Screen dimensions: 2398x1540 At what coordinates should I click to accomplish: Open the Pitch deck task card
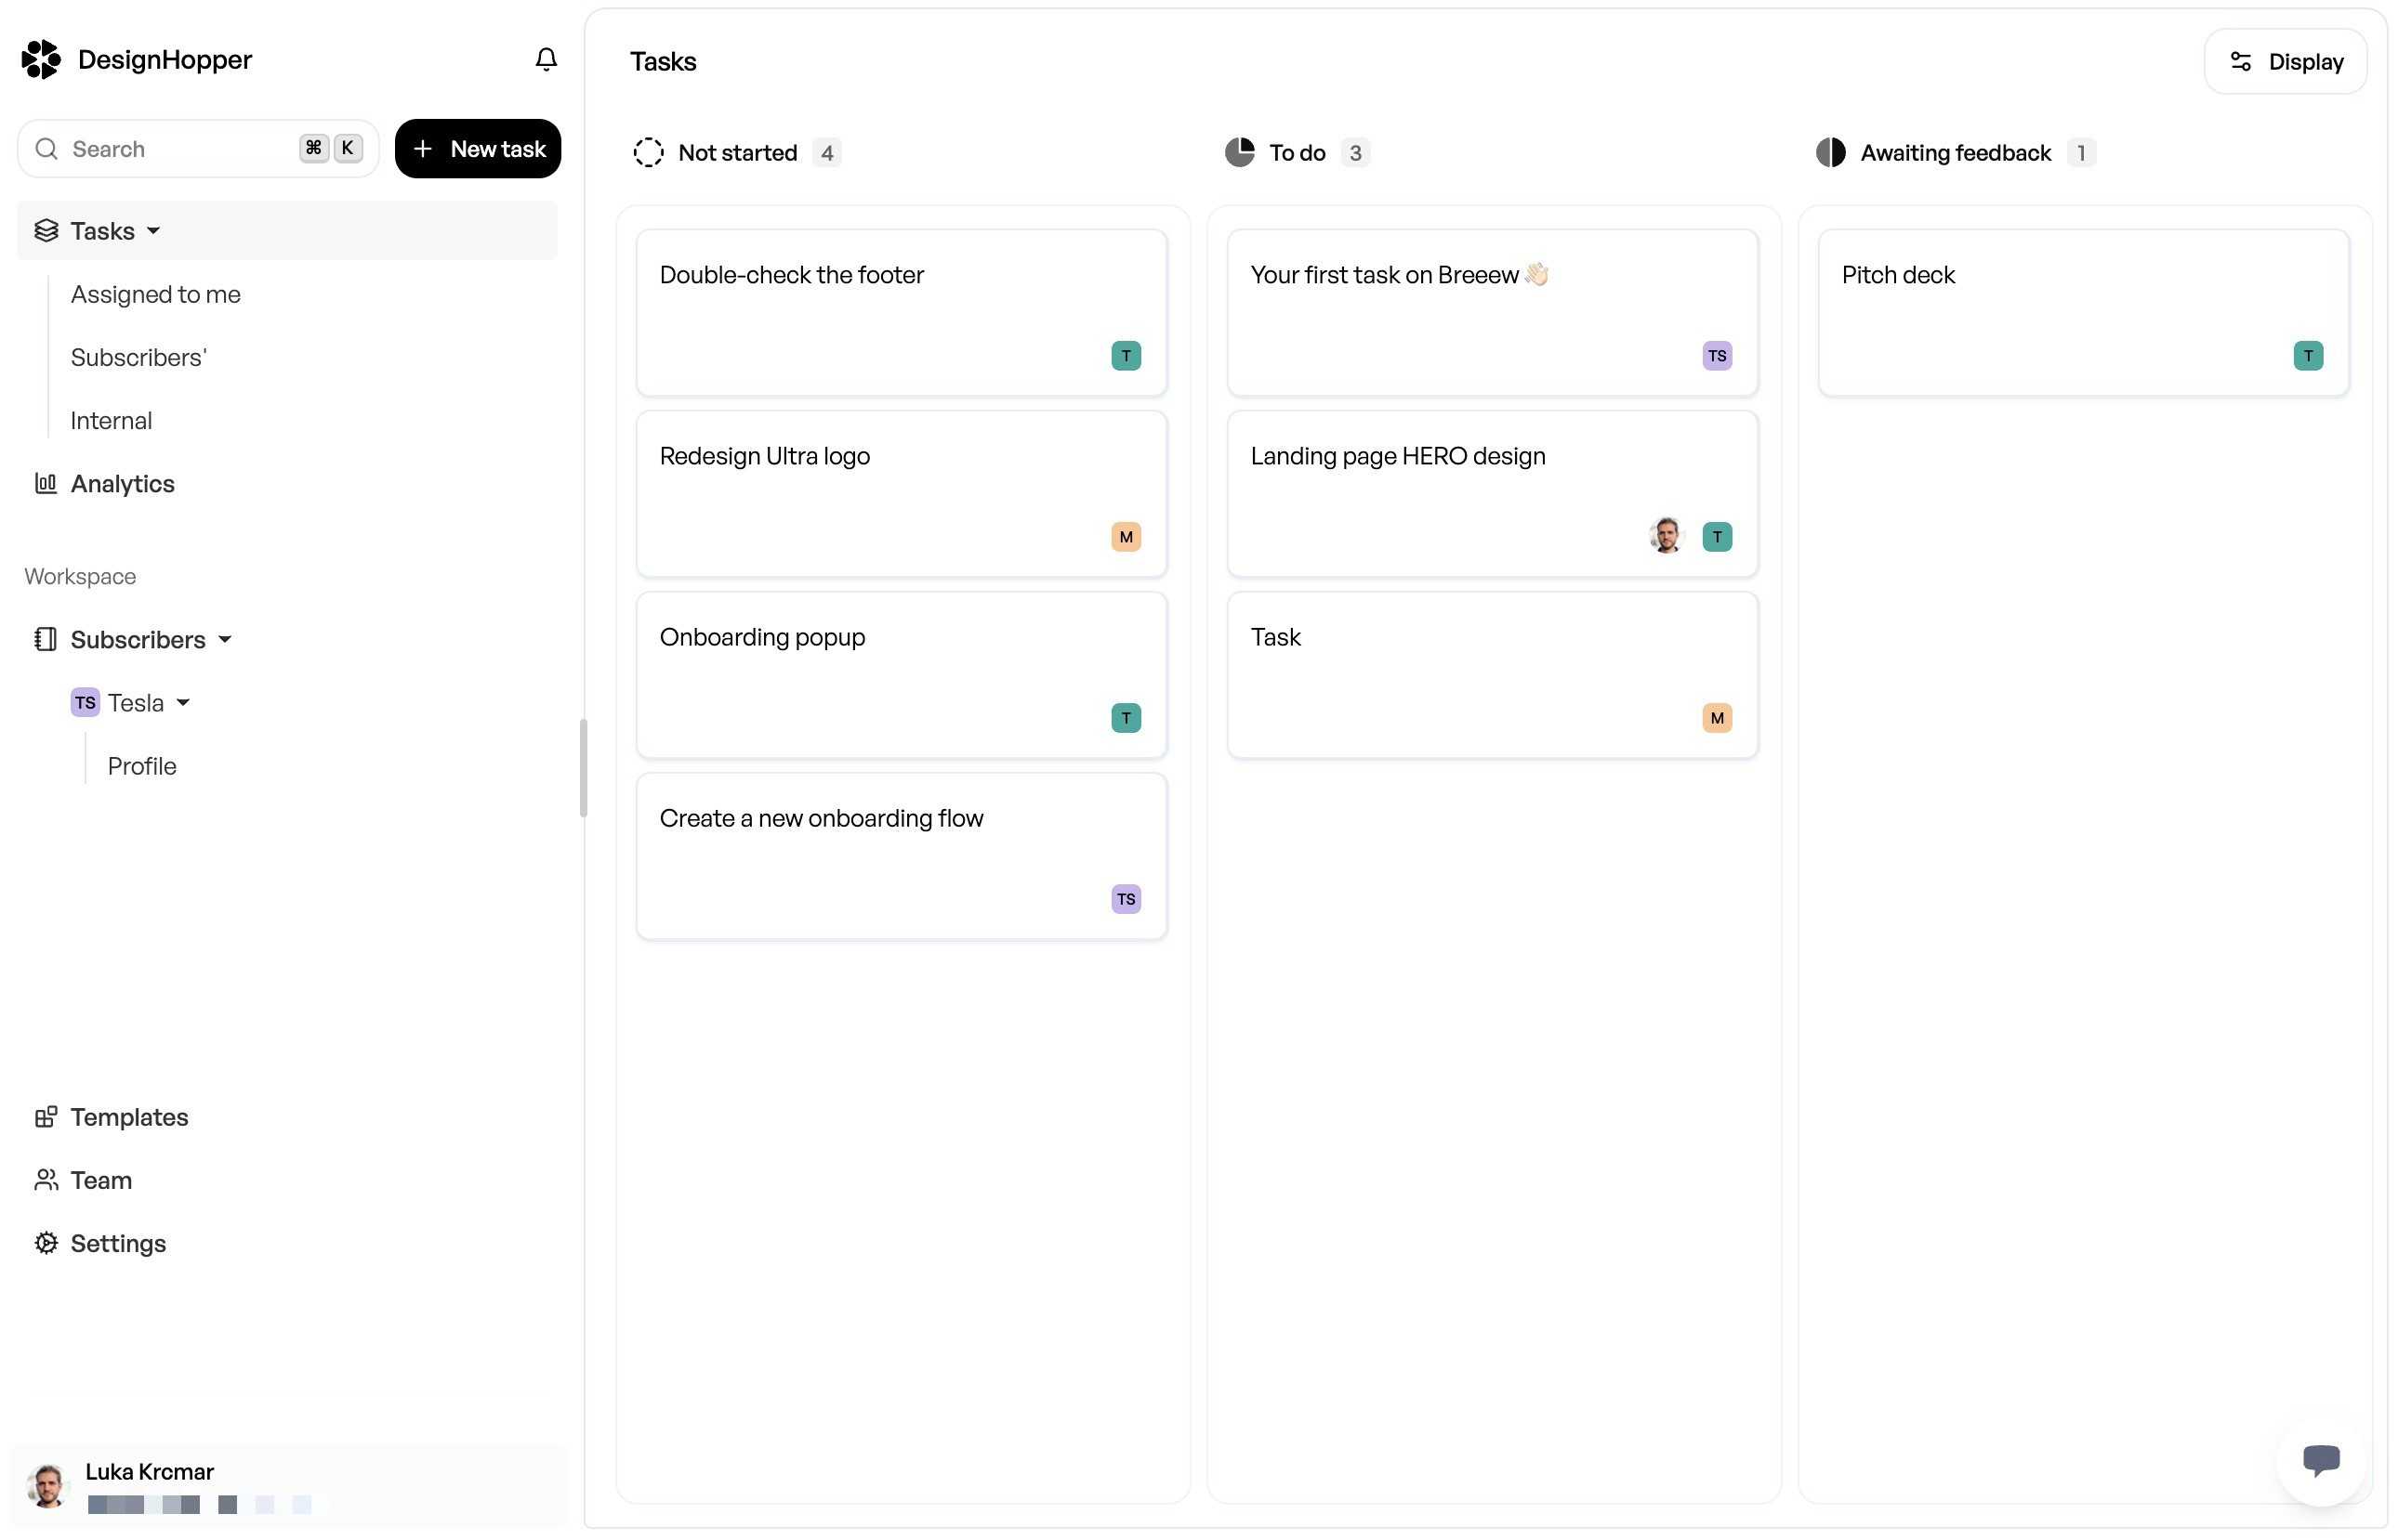tap(2082, 312)
